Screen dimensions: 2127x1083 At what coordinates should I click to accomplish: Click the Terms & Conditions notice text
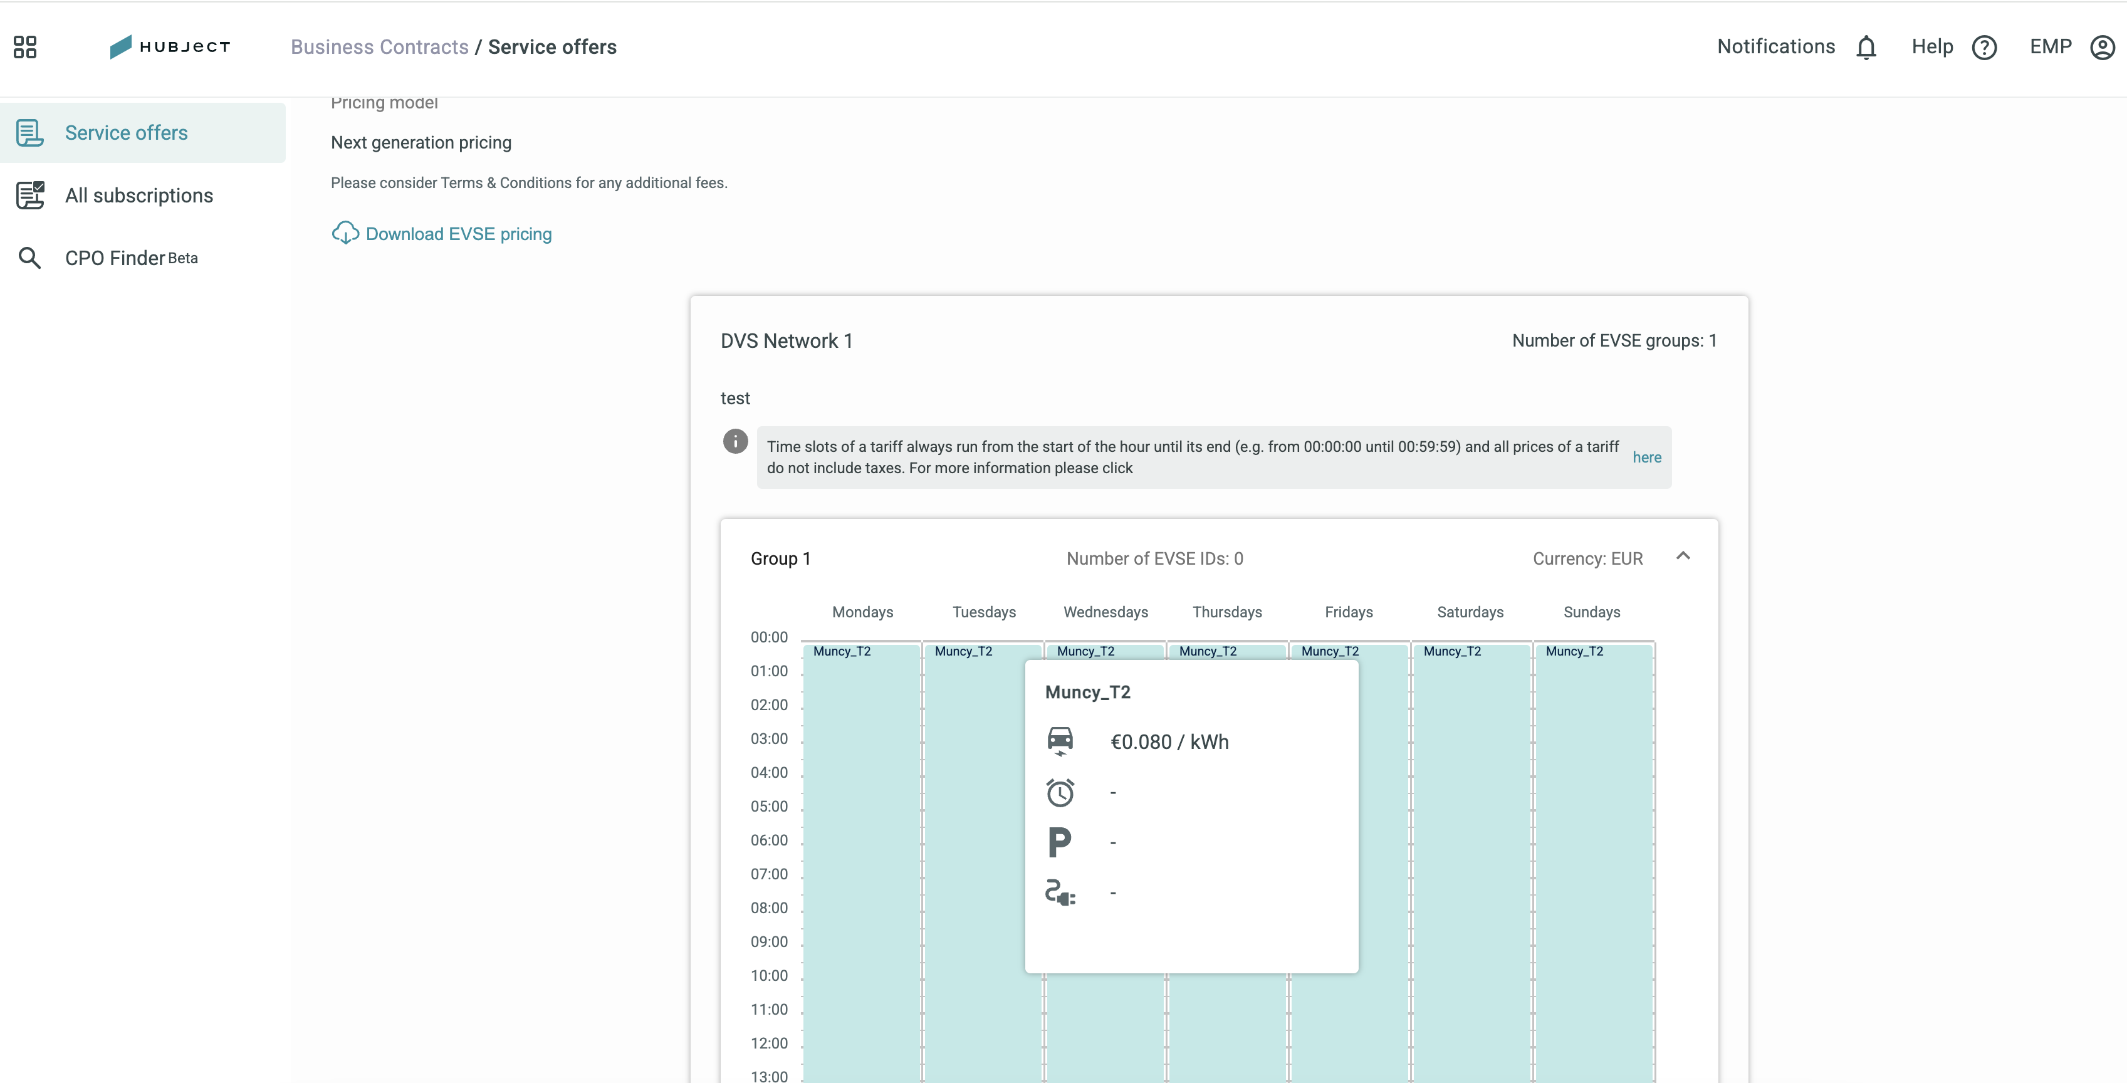coord(528,183)
